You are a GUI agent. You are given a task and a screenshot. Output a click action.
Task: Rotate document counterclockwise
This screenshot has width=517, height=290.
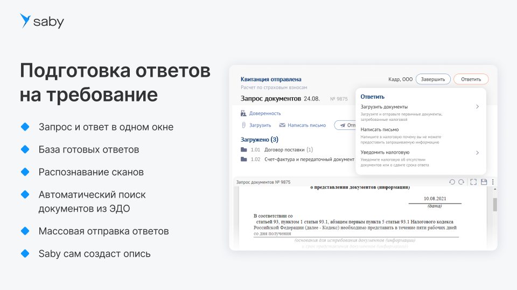452,182
